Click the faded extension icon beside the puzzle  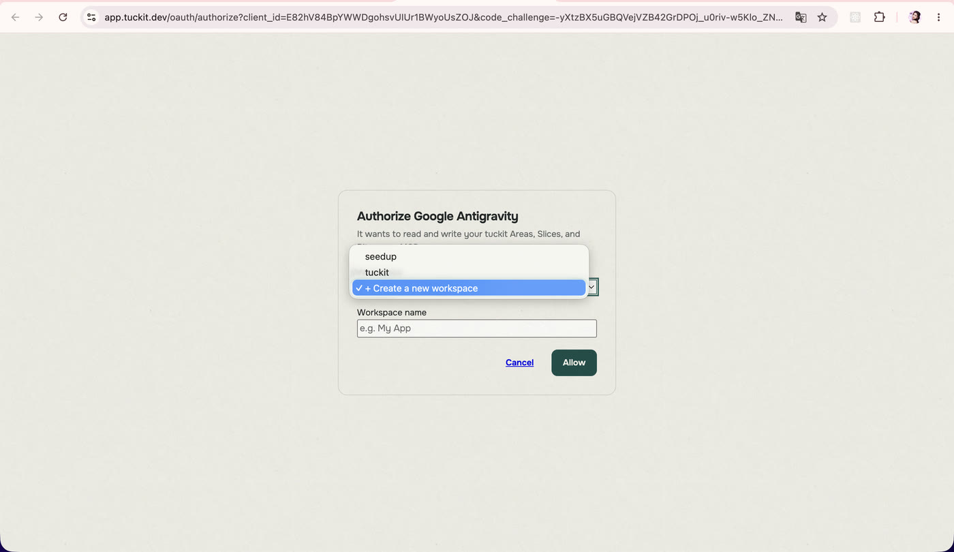[855, 17]
